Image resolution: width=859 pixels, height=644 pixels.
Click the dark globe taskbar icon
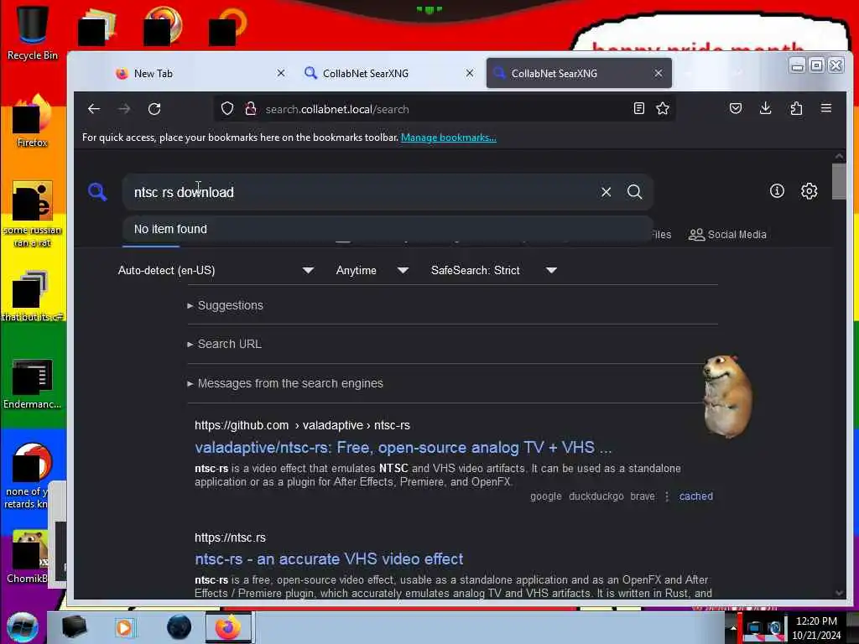pyautogui.click(x=180, y=627)
